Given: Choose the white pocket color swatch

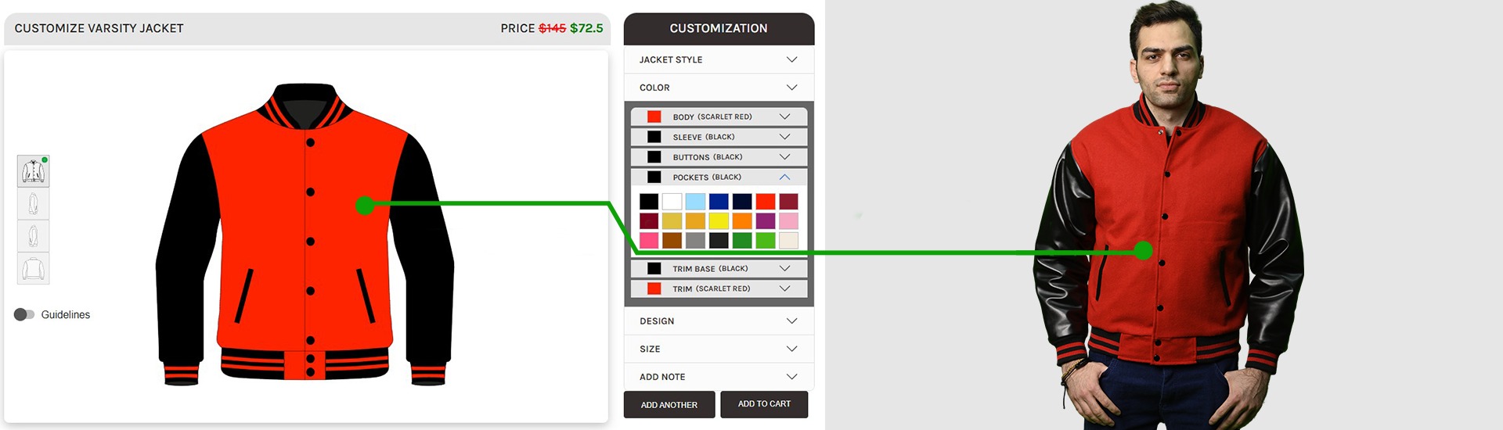Looking at the screenshot, I should [672, 202].
